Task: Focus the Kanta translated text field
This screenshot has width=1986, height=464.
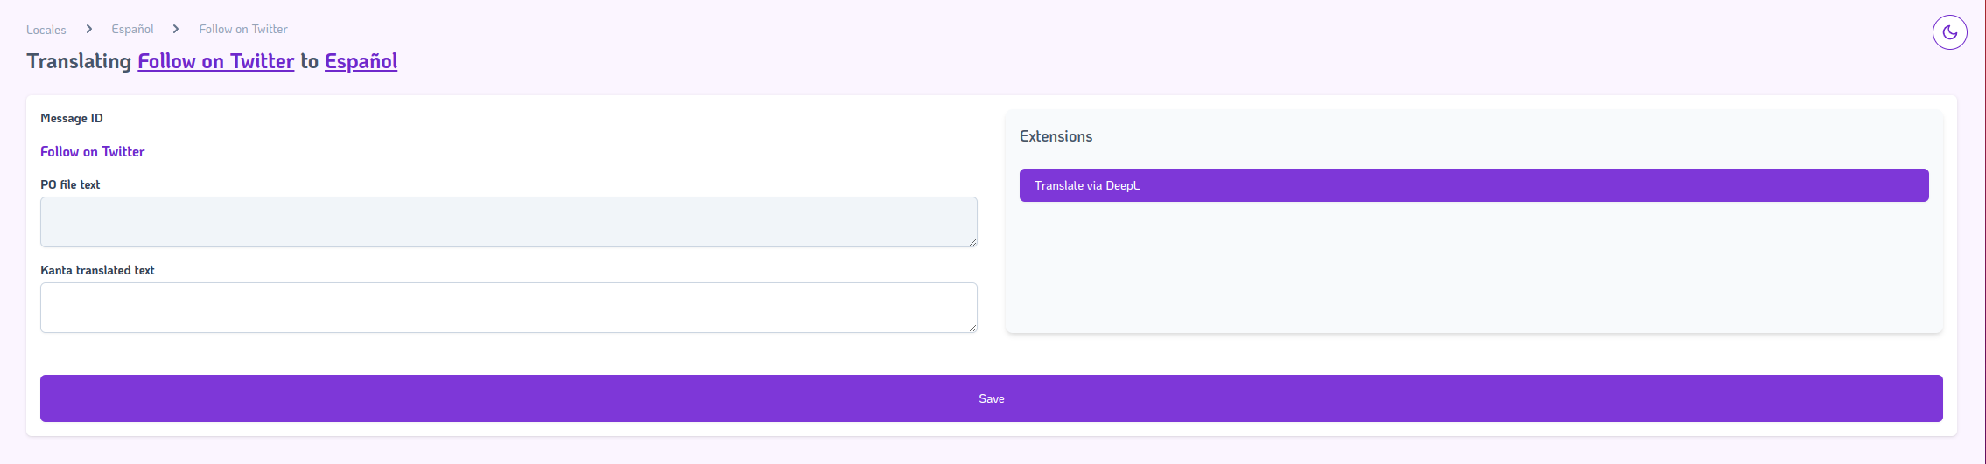Action: pyautogui.click(x=509, y=308)
